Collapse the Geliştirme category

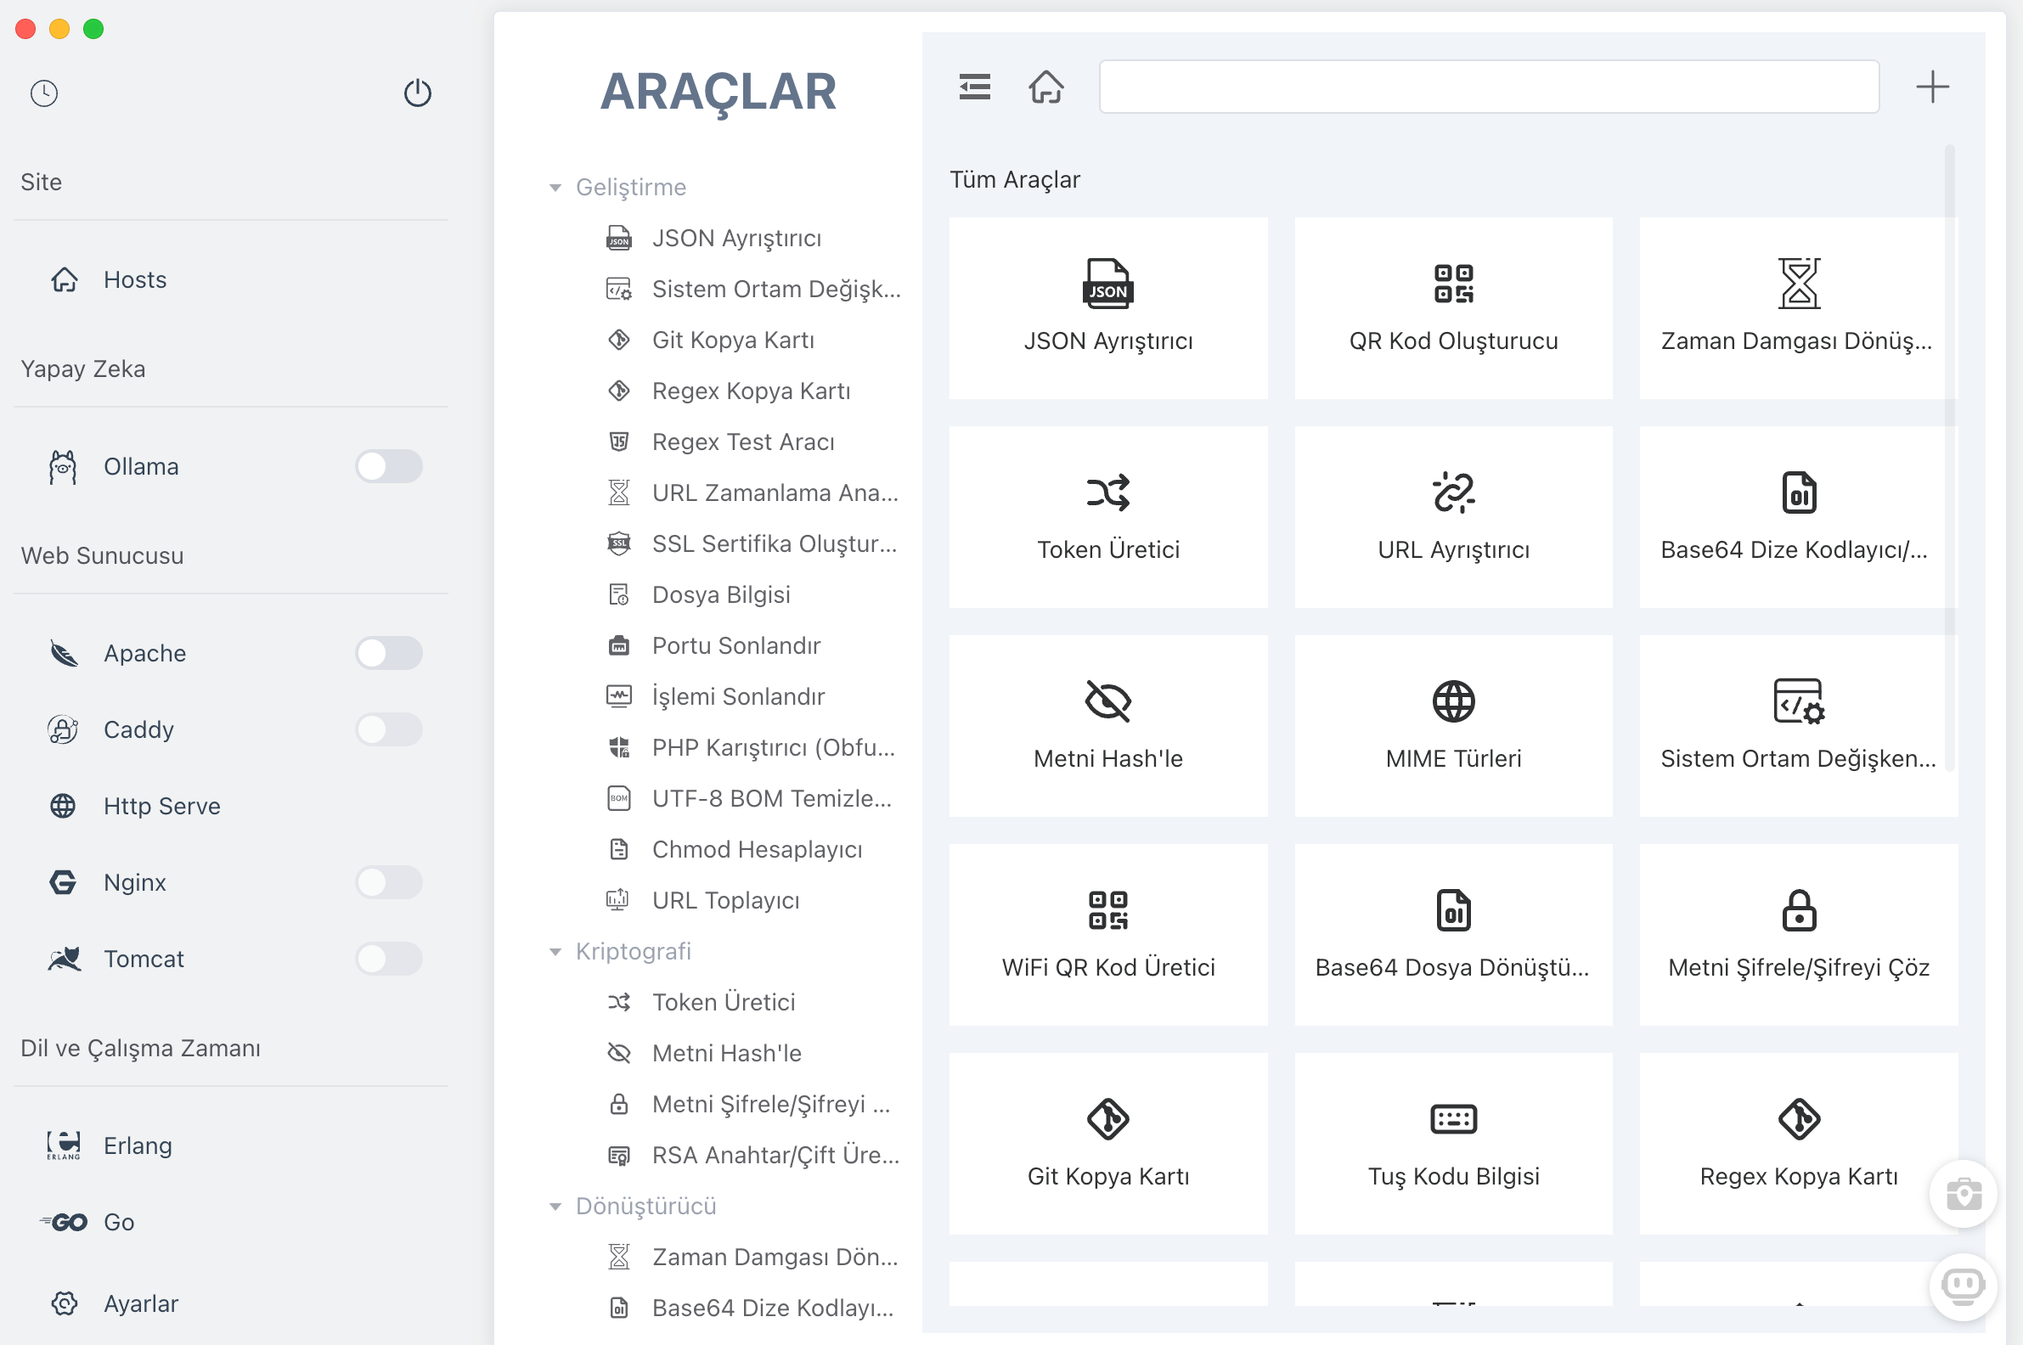point(555,187)
